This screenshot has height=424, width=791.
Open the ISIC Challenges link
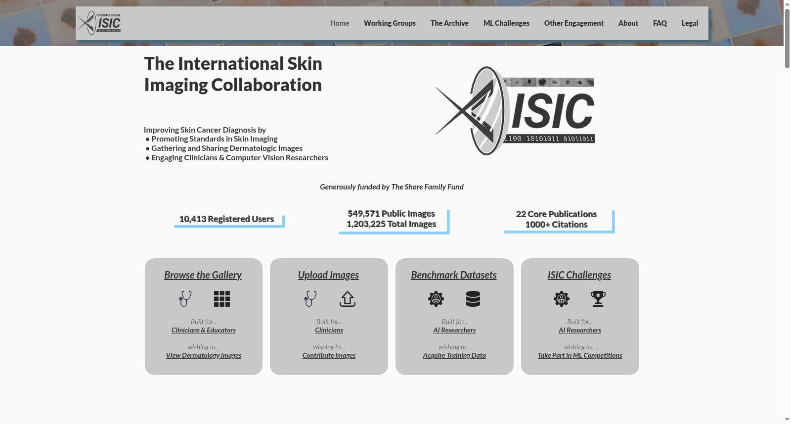579,275
